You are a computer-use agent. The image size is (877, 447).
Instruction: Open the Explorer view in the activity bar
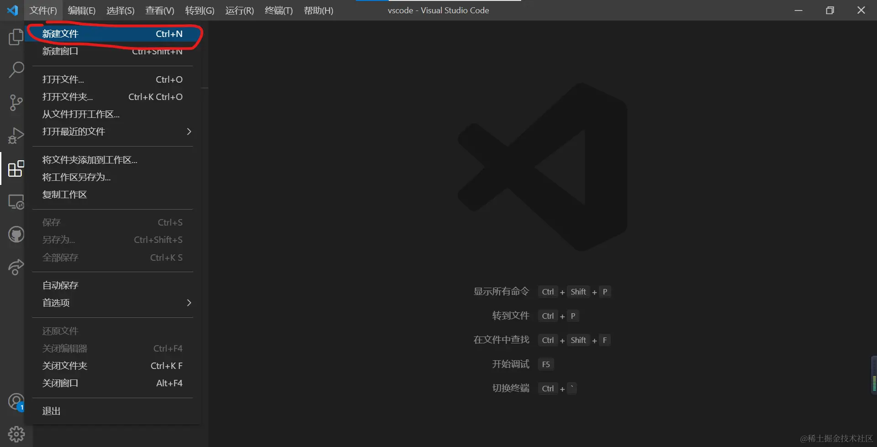tap(16, 37)
